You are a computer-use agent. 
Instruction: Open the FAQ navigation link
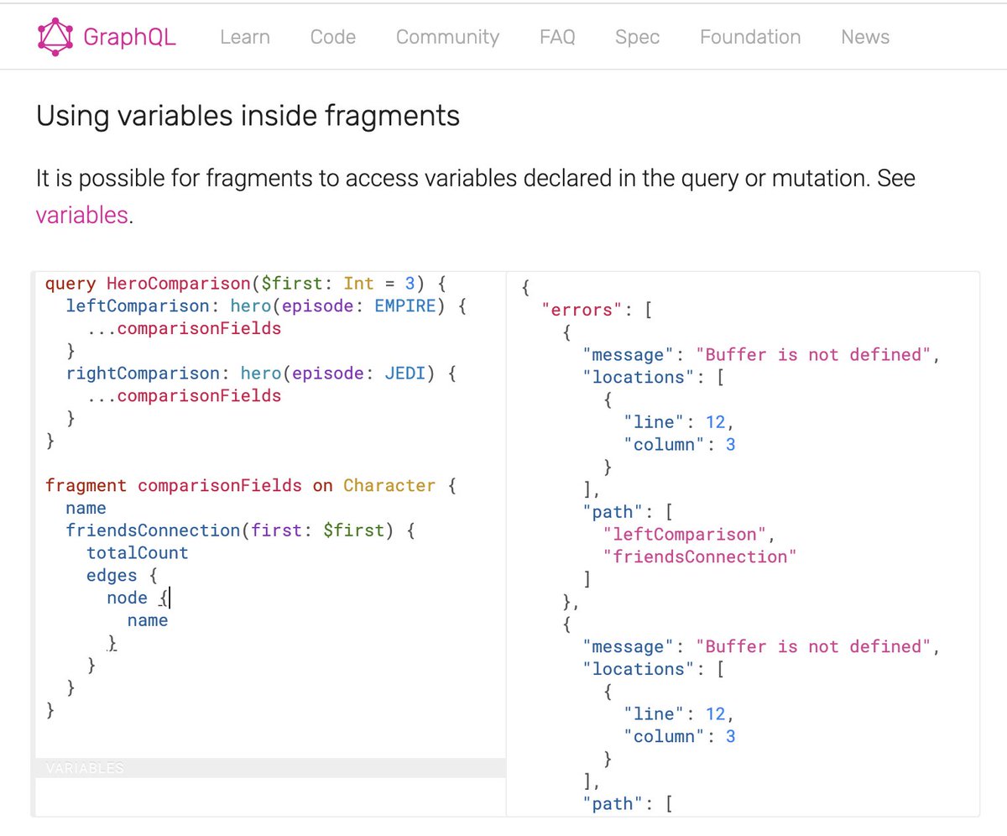[x=557, y=37]
